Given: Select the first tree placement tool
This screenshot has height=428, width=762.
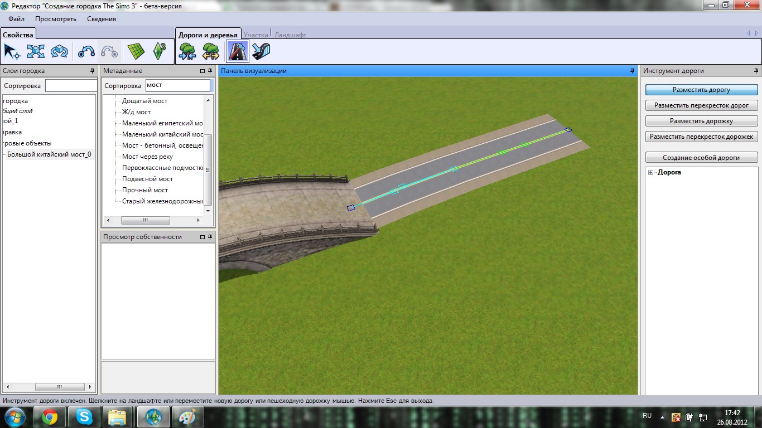Looking at the screenshot, I should click(187, 52).
